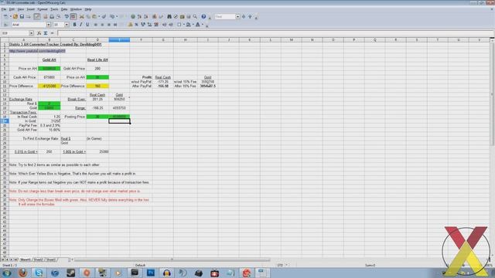Open the Data menu

64,9
